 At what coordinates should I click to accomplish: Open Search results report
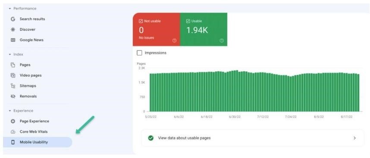(x=32, y=19)
